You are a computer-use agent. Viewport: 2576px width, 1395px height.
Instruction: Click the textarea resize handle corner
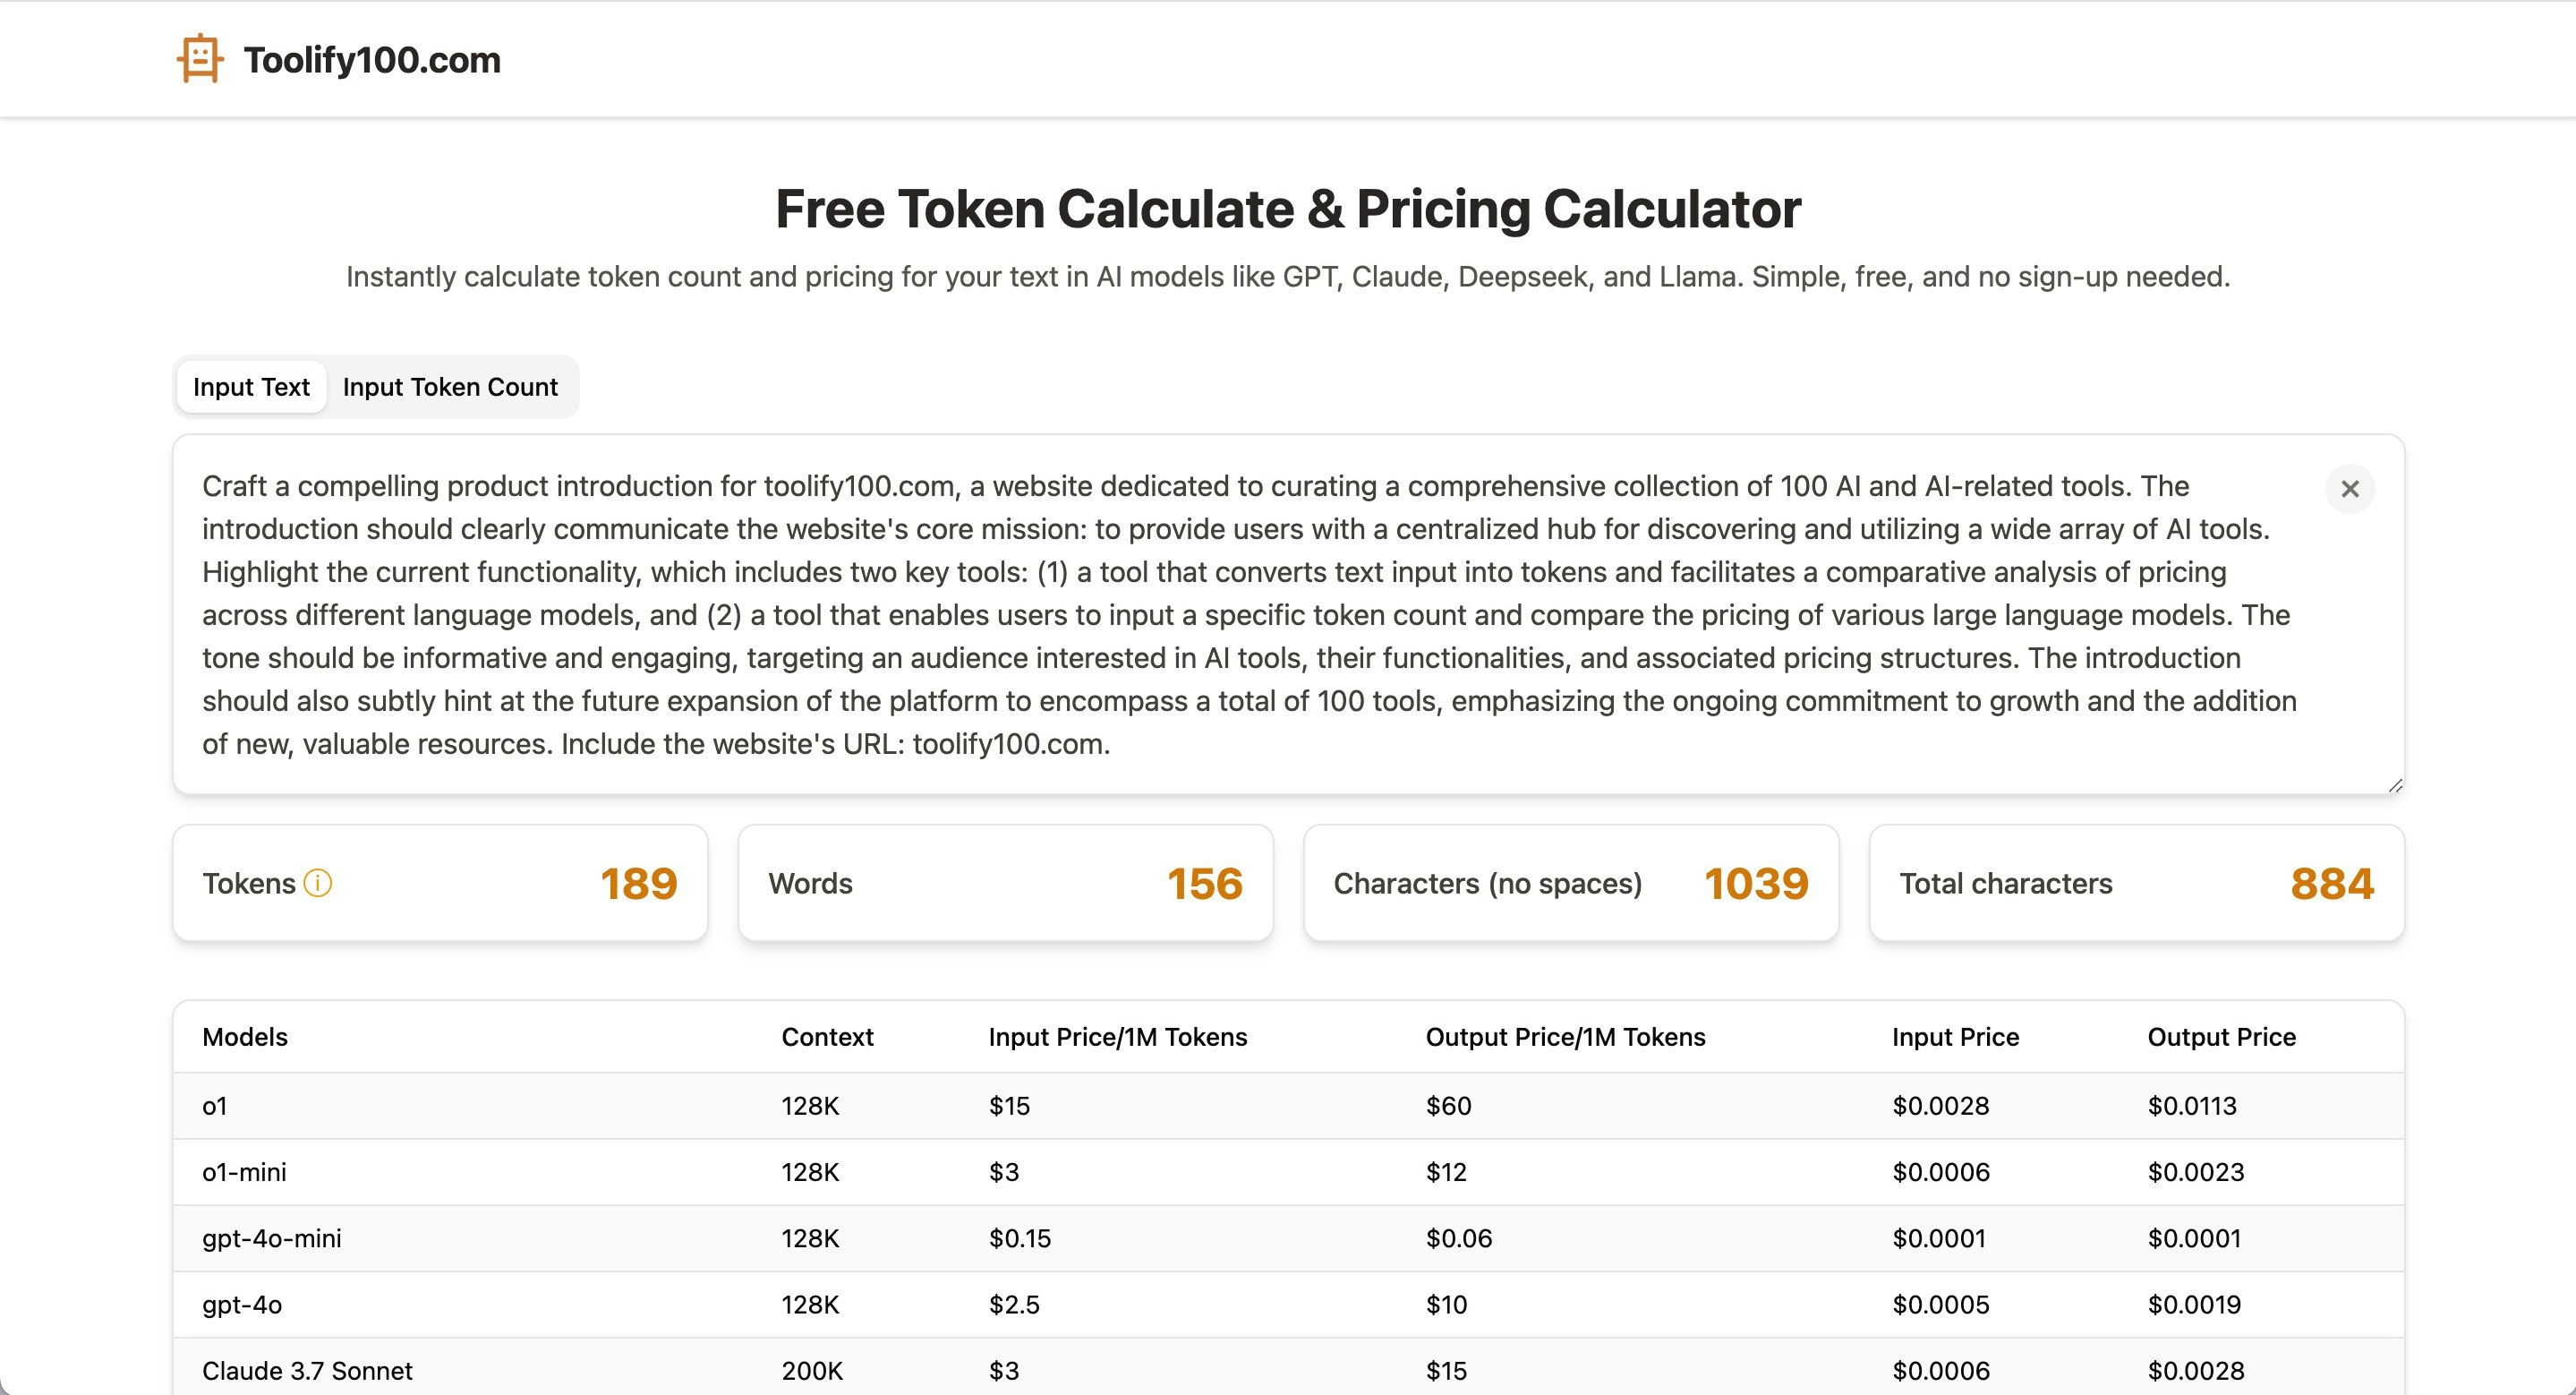pos(2394,785)
